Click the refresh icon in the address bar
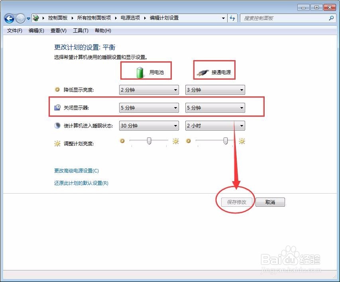340x282 pixels. click(x=232, y=18)
